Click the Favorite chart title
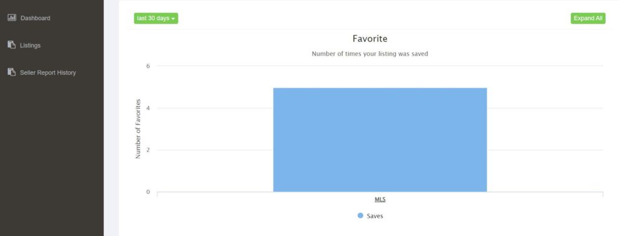This screenshot has width=619, height=236. click(370, 39)
